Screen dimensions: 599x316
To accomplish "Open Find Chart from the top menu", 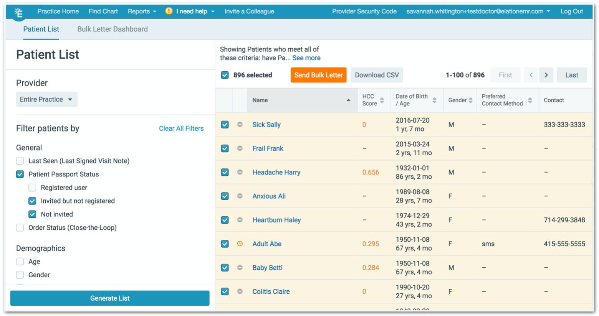I will tap(103, 11).
